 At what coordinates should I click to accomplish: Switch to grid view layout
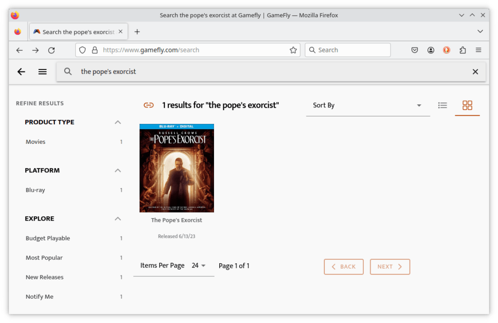(x=467, y=105)
